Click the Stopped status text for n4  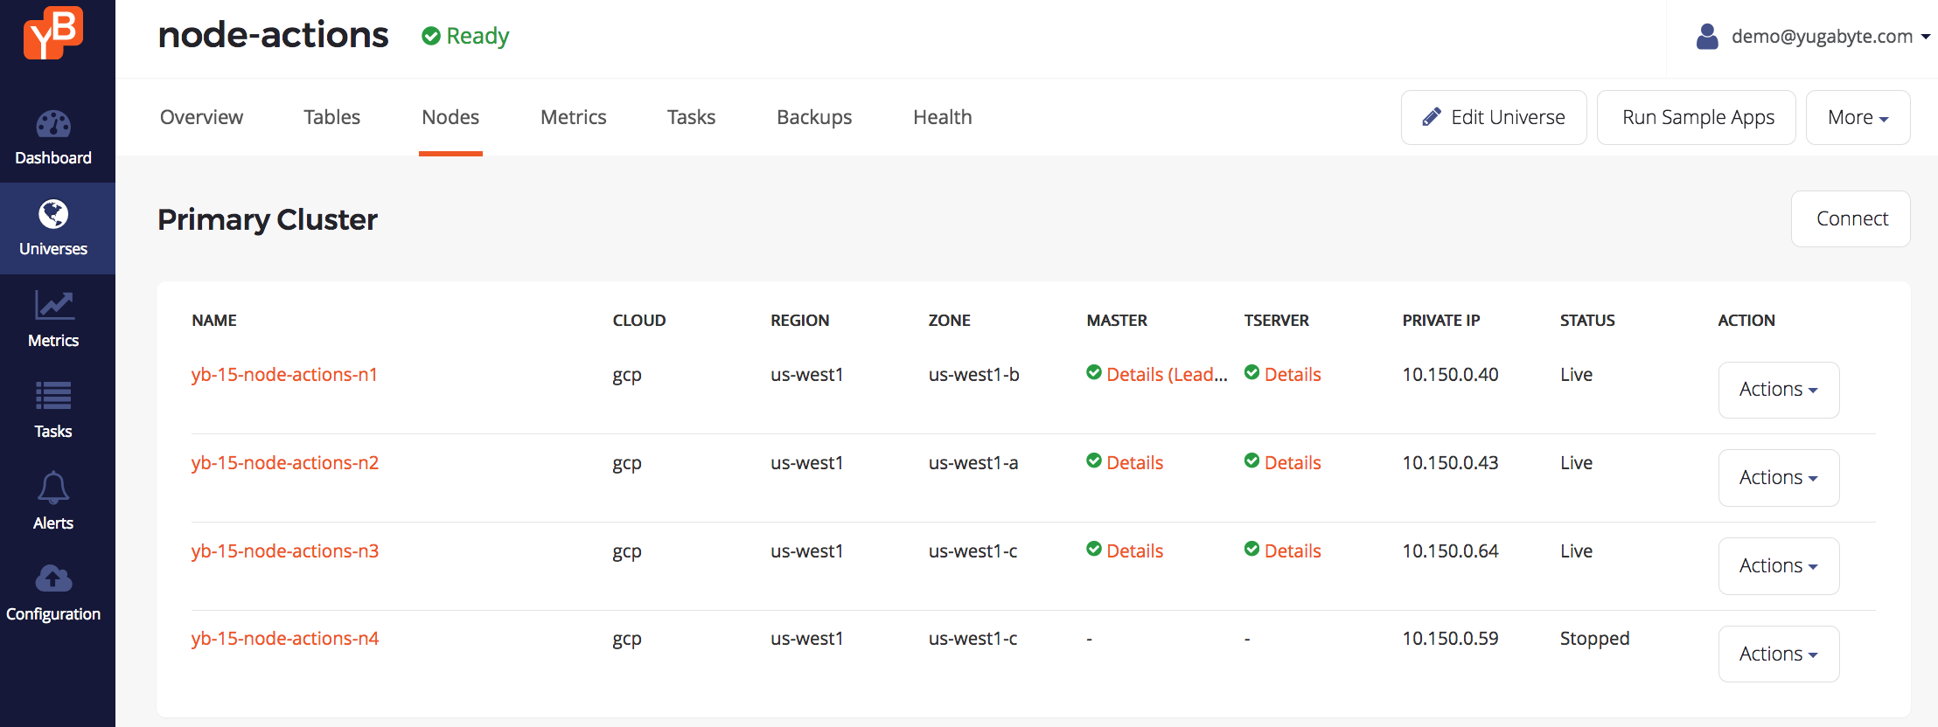(1594, 639)
